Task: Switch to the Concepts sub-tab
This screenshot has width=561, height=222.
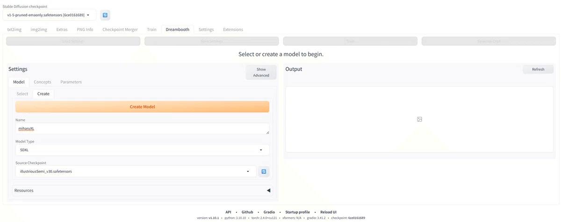Action: [43, 82]
